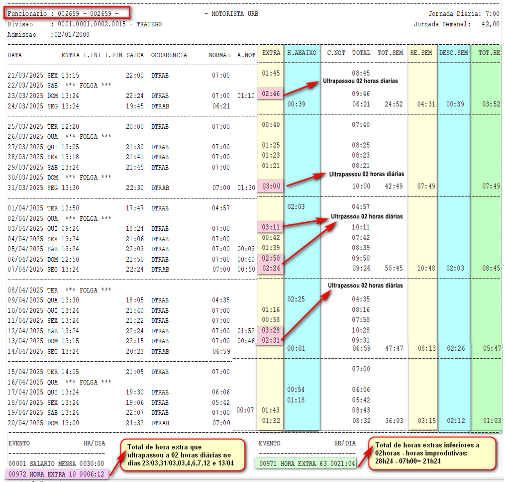
Task: Click the SAIDA column header
Action: tap(135, 55)
